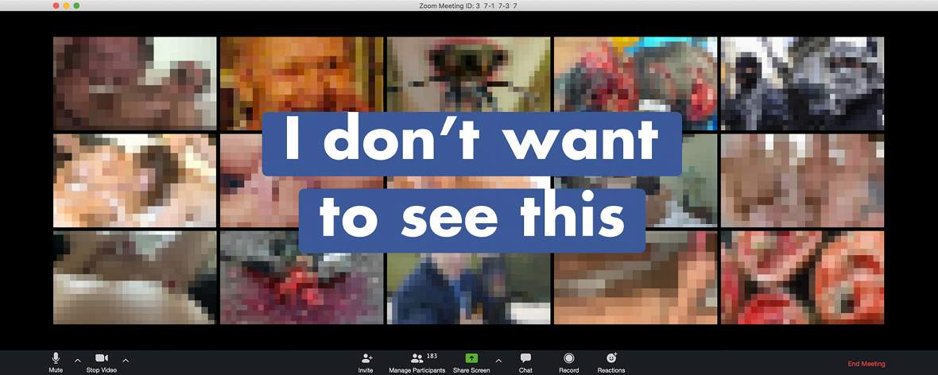Select the middle-left participant video tile
This screenshot has width=938, height=375.
click(x=134, y=180)
